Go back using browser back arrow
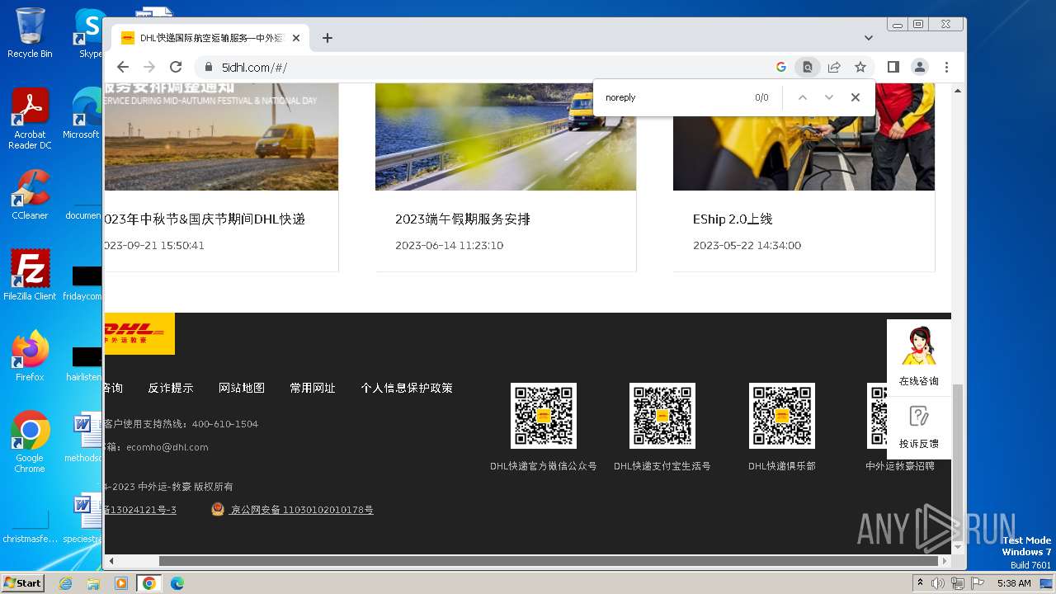The width and height of the screenshot is (1056, 594). (123, 68)
